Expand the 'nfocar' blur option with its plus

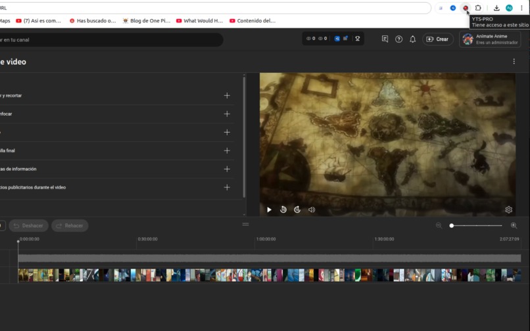227,114
